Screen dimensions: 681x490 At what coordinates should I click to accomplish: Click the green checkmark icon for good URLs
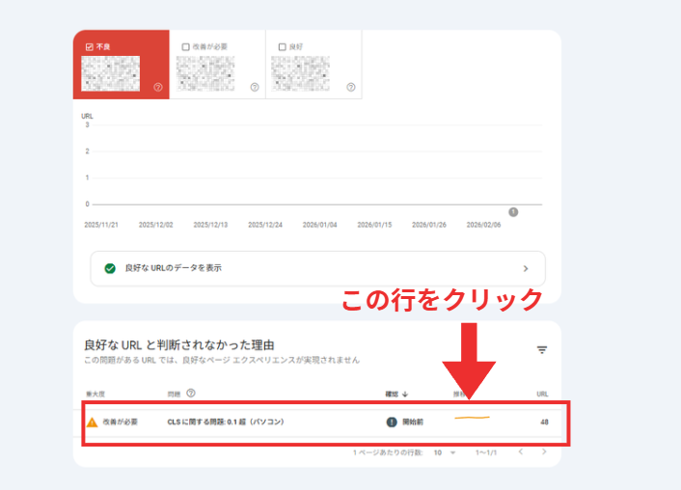coord(110,268)
